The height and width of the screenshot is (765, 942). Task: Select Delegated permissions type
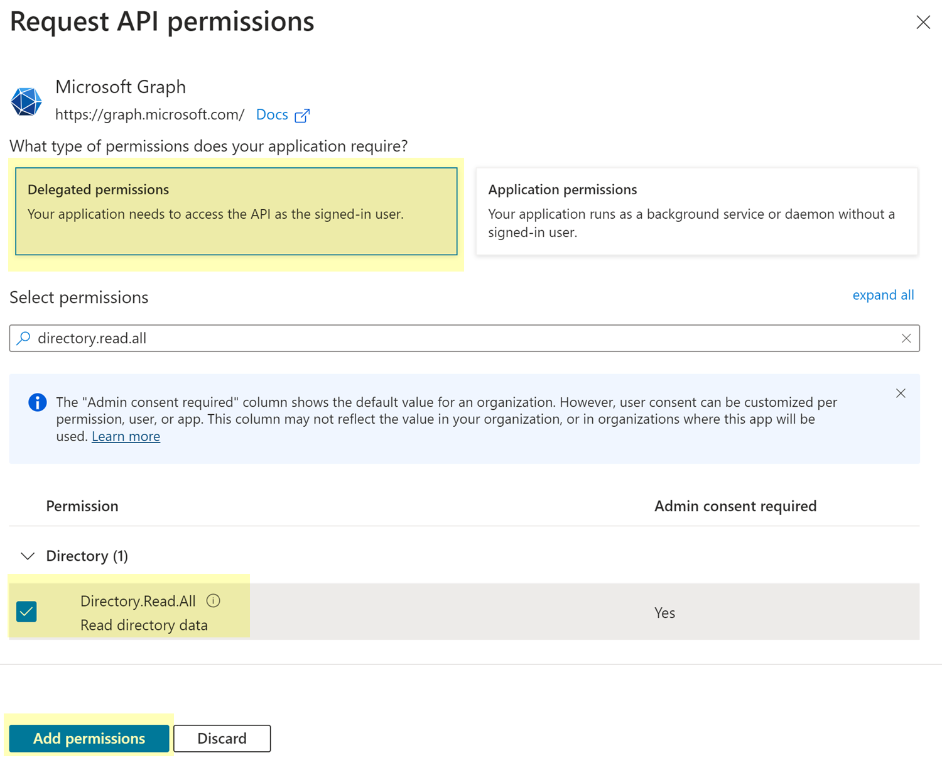click(236, 211)
